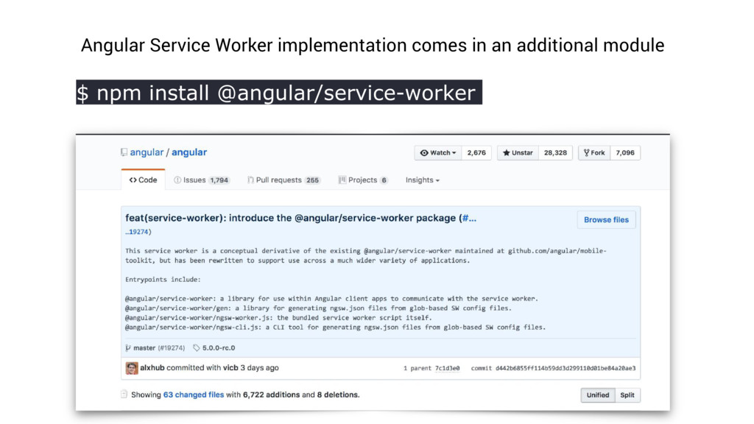754x424 pixels.
Task: Open the ...19274 pull request link
Action: tap(137, 232)
